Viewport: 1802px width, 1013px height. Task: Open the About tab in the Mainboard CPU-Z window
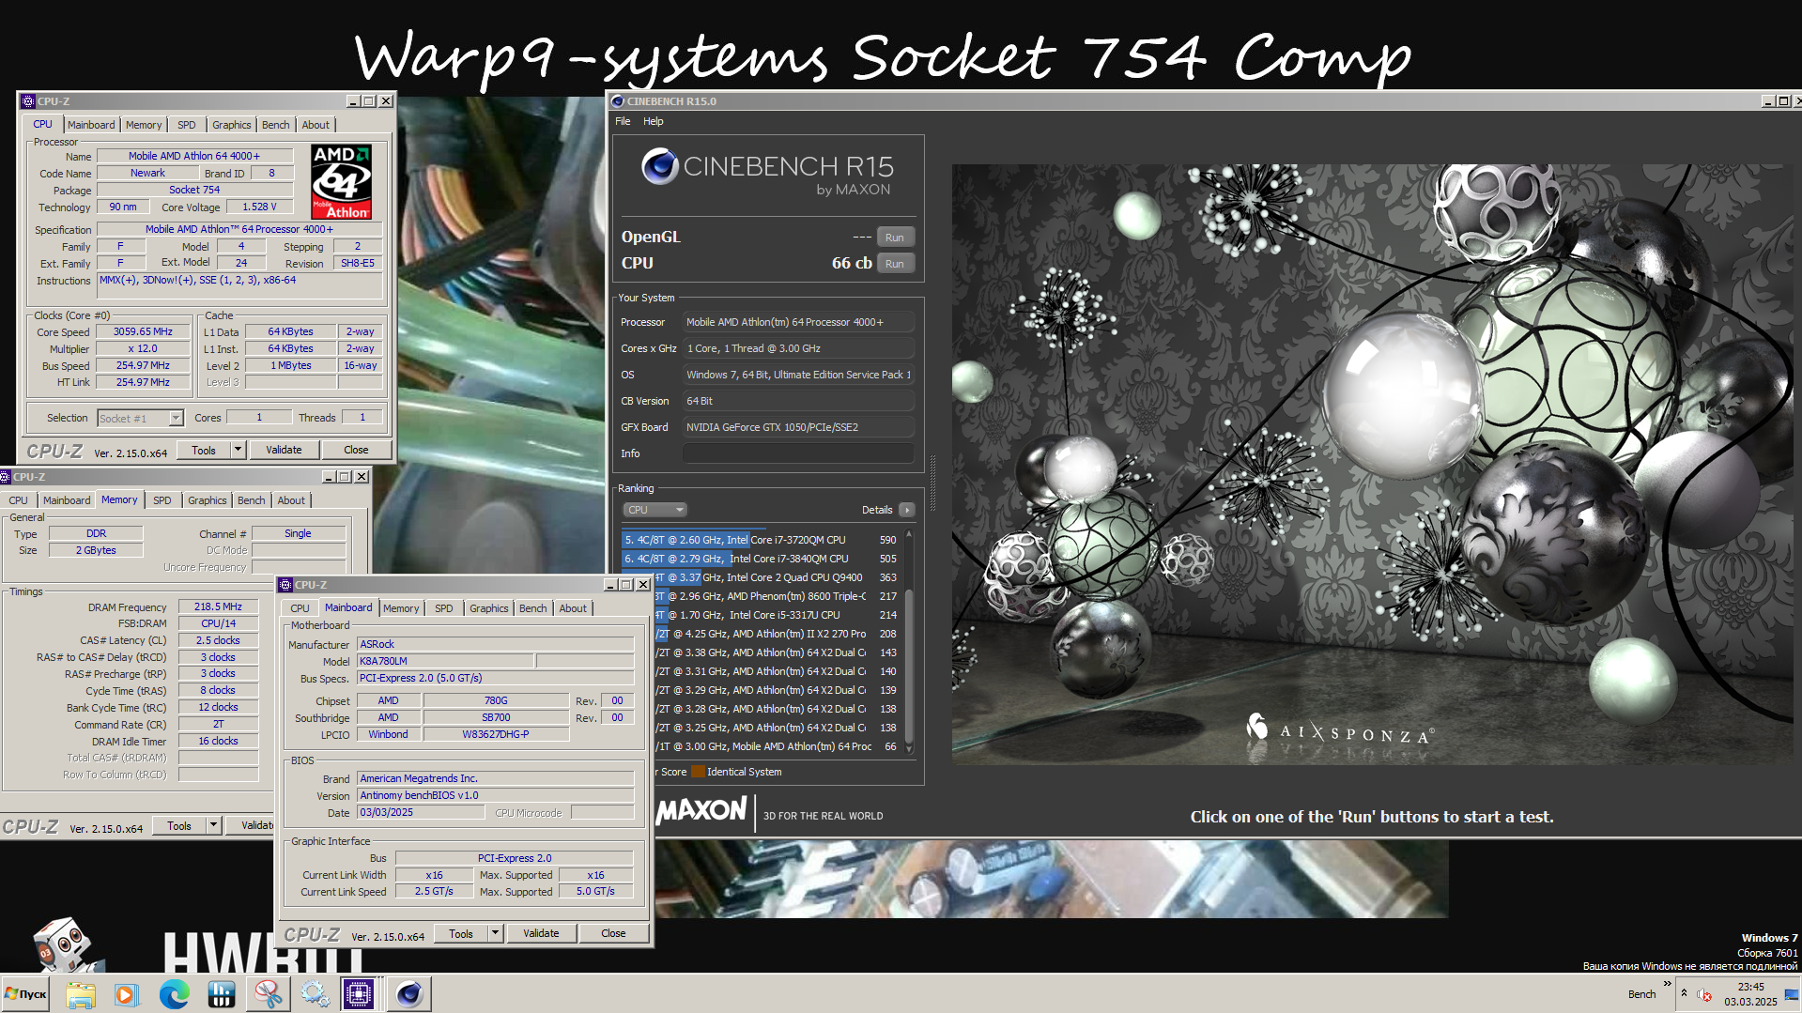click(x=573, y=608)
